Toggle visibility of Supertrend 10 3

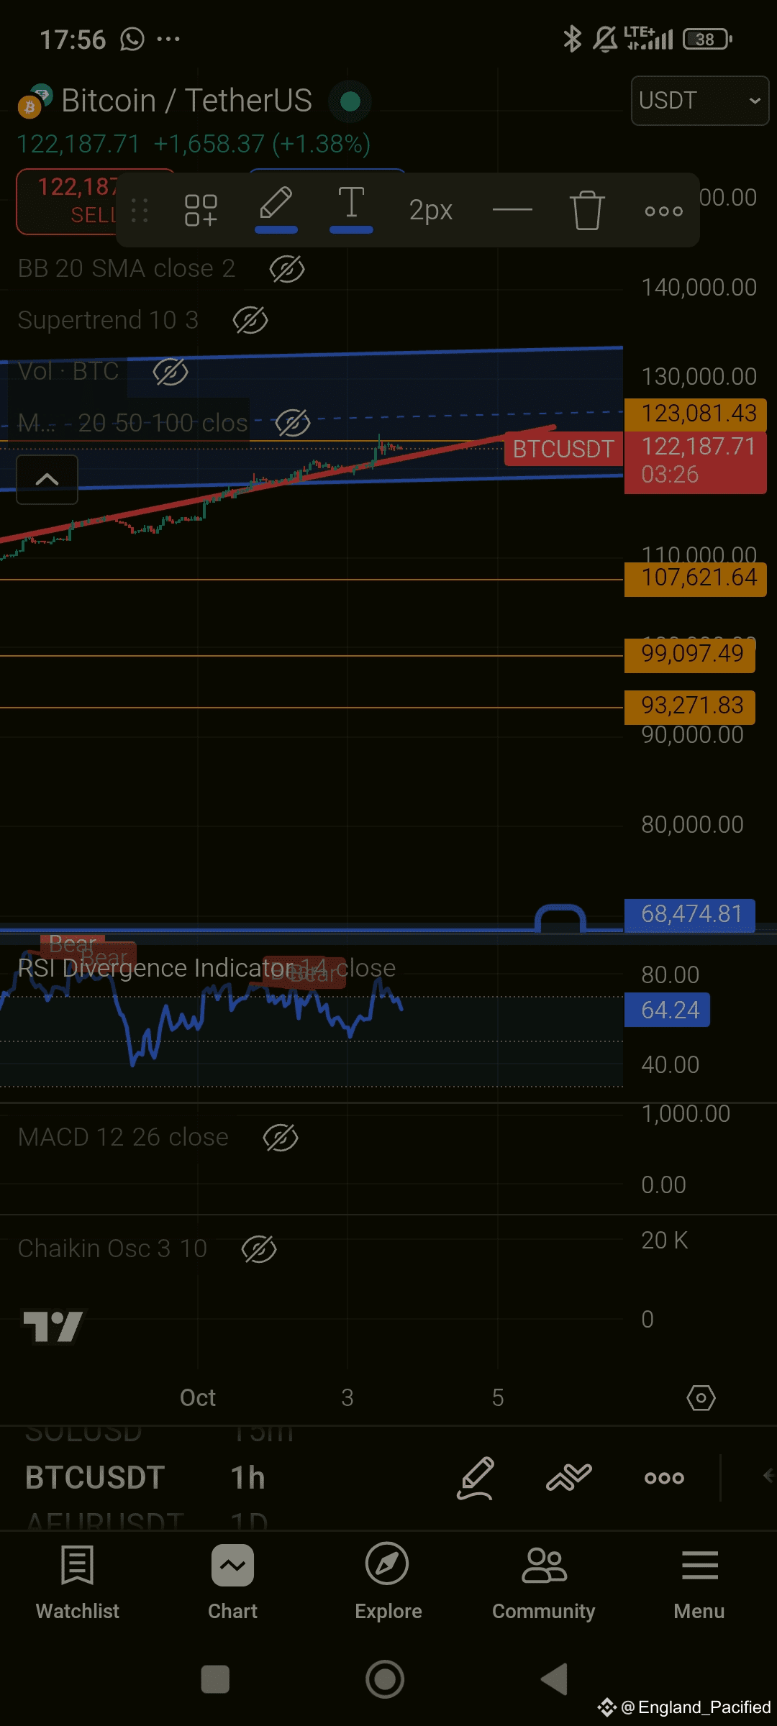point(250,320)
